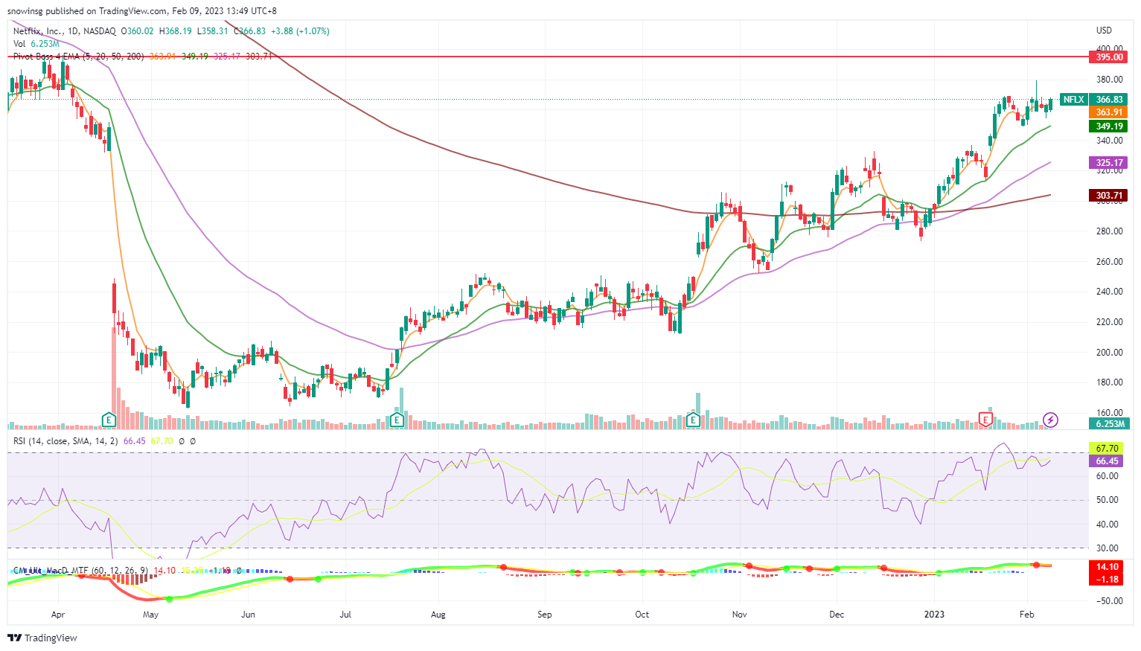
Task: Click the July earnings E marker
Action: [397, 420]
